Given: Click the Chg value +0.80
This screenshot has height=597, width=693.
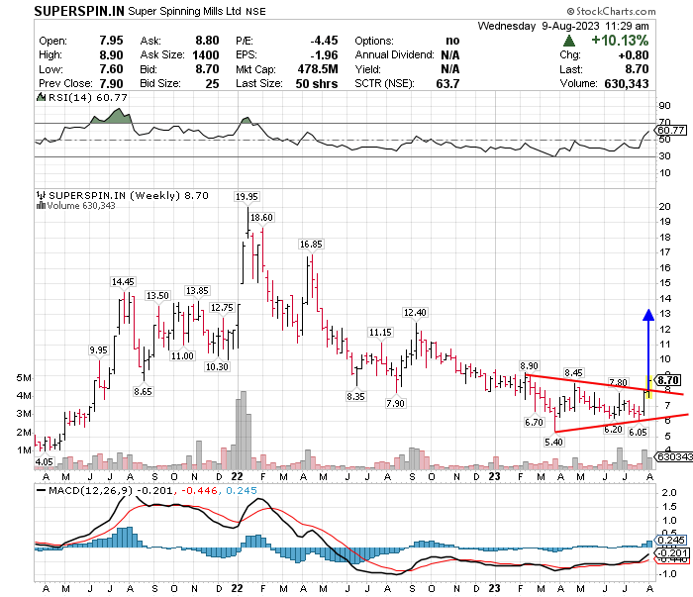Looking at the screenshot, I should (634, 55).
